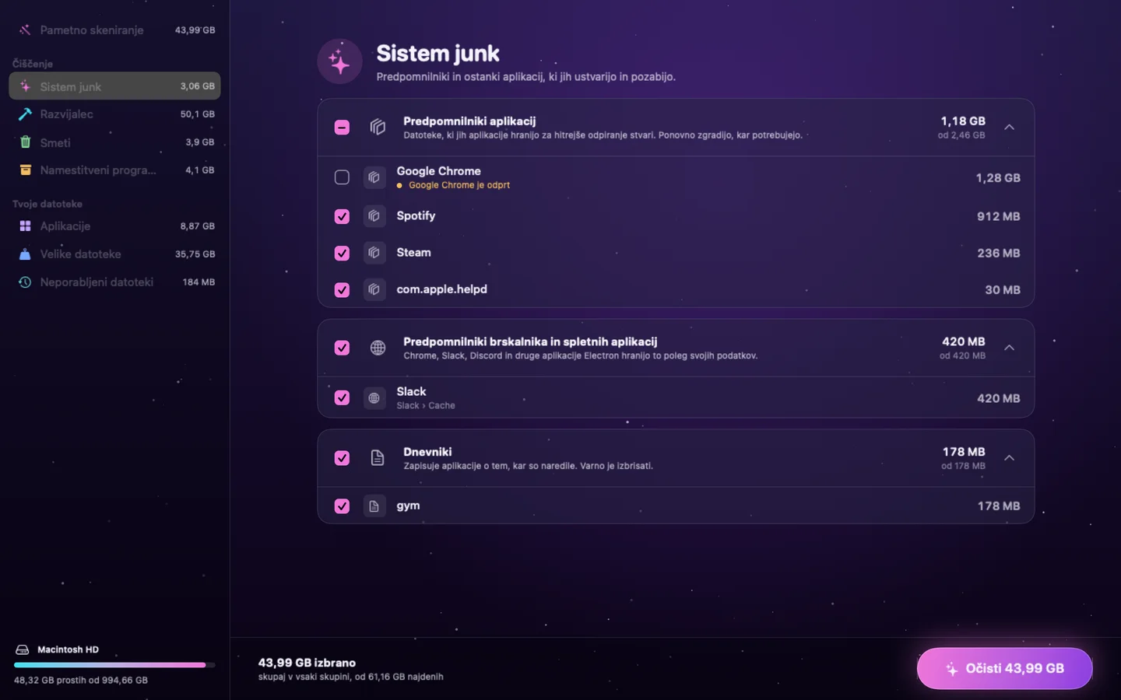
Task: Uncheck the browser caches group checkbox
Action: (342, 348)
